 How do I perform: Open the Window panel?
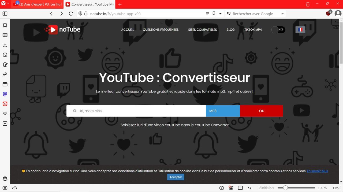tap(5, 84)
